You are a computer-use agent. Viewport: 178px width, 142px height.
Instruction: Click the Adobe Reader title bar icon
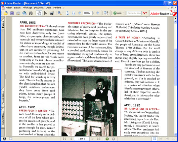tap(3, 3)
